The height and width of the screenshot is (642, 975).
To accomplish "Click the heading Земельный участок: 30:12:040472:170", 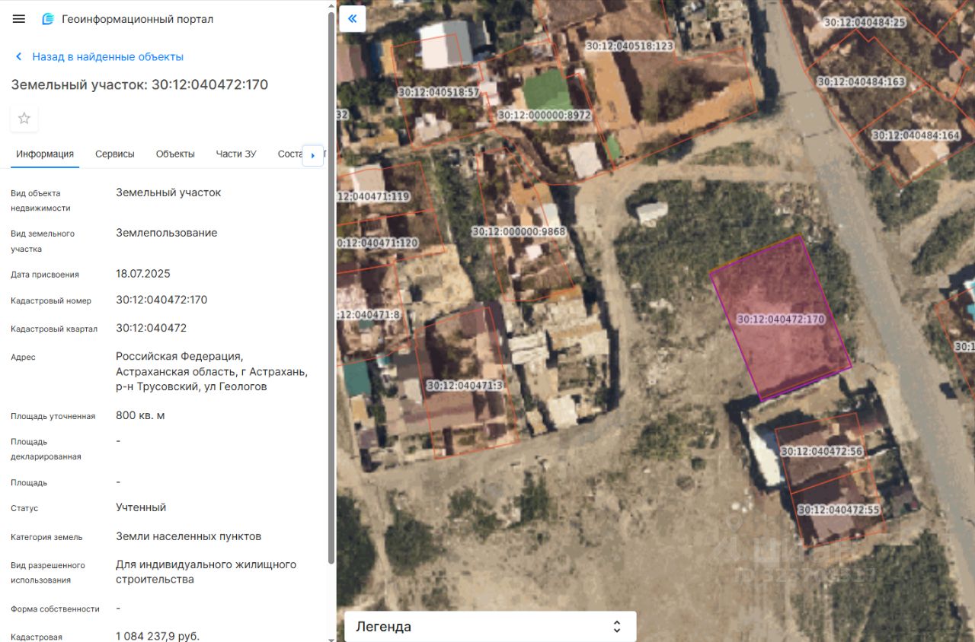I will pos(139,84).
